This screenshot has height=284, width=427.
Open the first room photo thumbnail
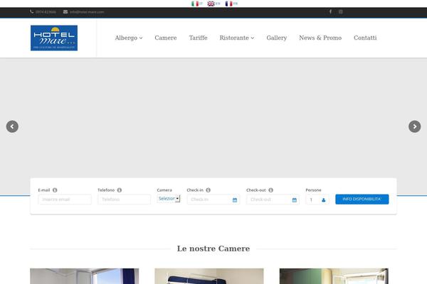click(85, 276)
